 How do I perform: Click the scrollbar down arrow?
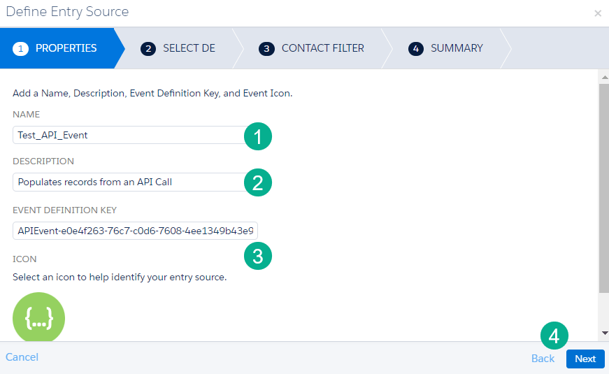click(x=603, y=333)
